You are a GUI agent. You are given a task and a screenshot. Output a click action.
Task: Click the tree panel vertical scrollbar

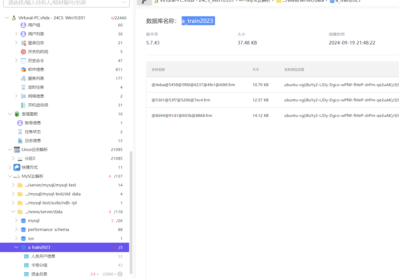point(131,213)
